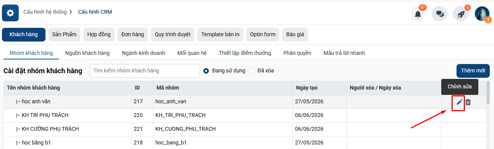Delete the học anh văn group
The width and height of the screenshot is (494, 149).
[468, 102]
